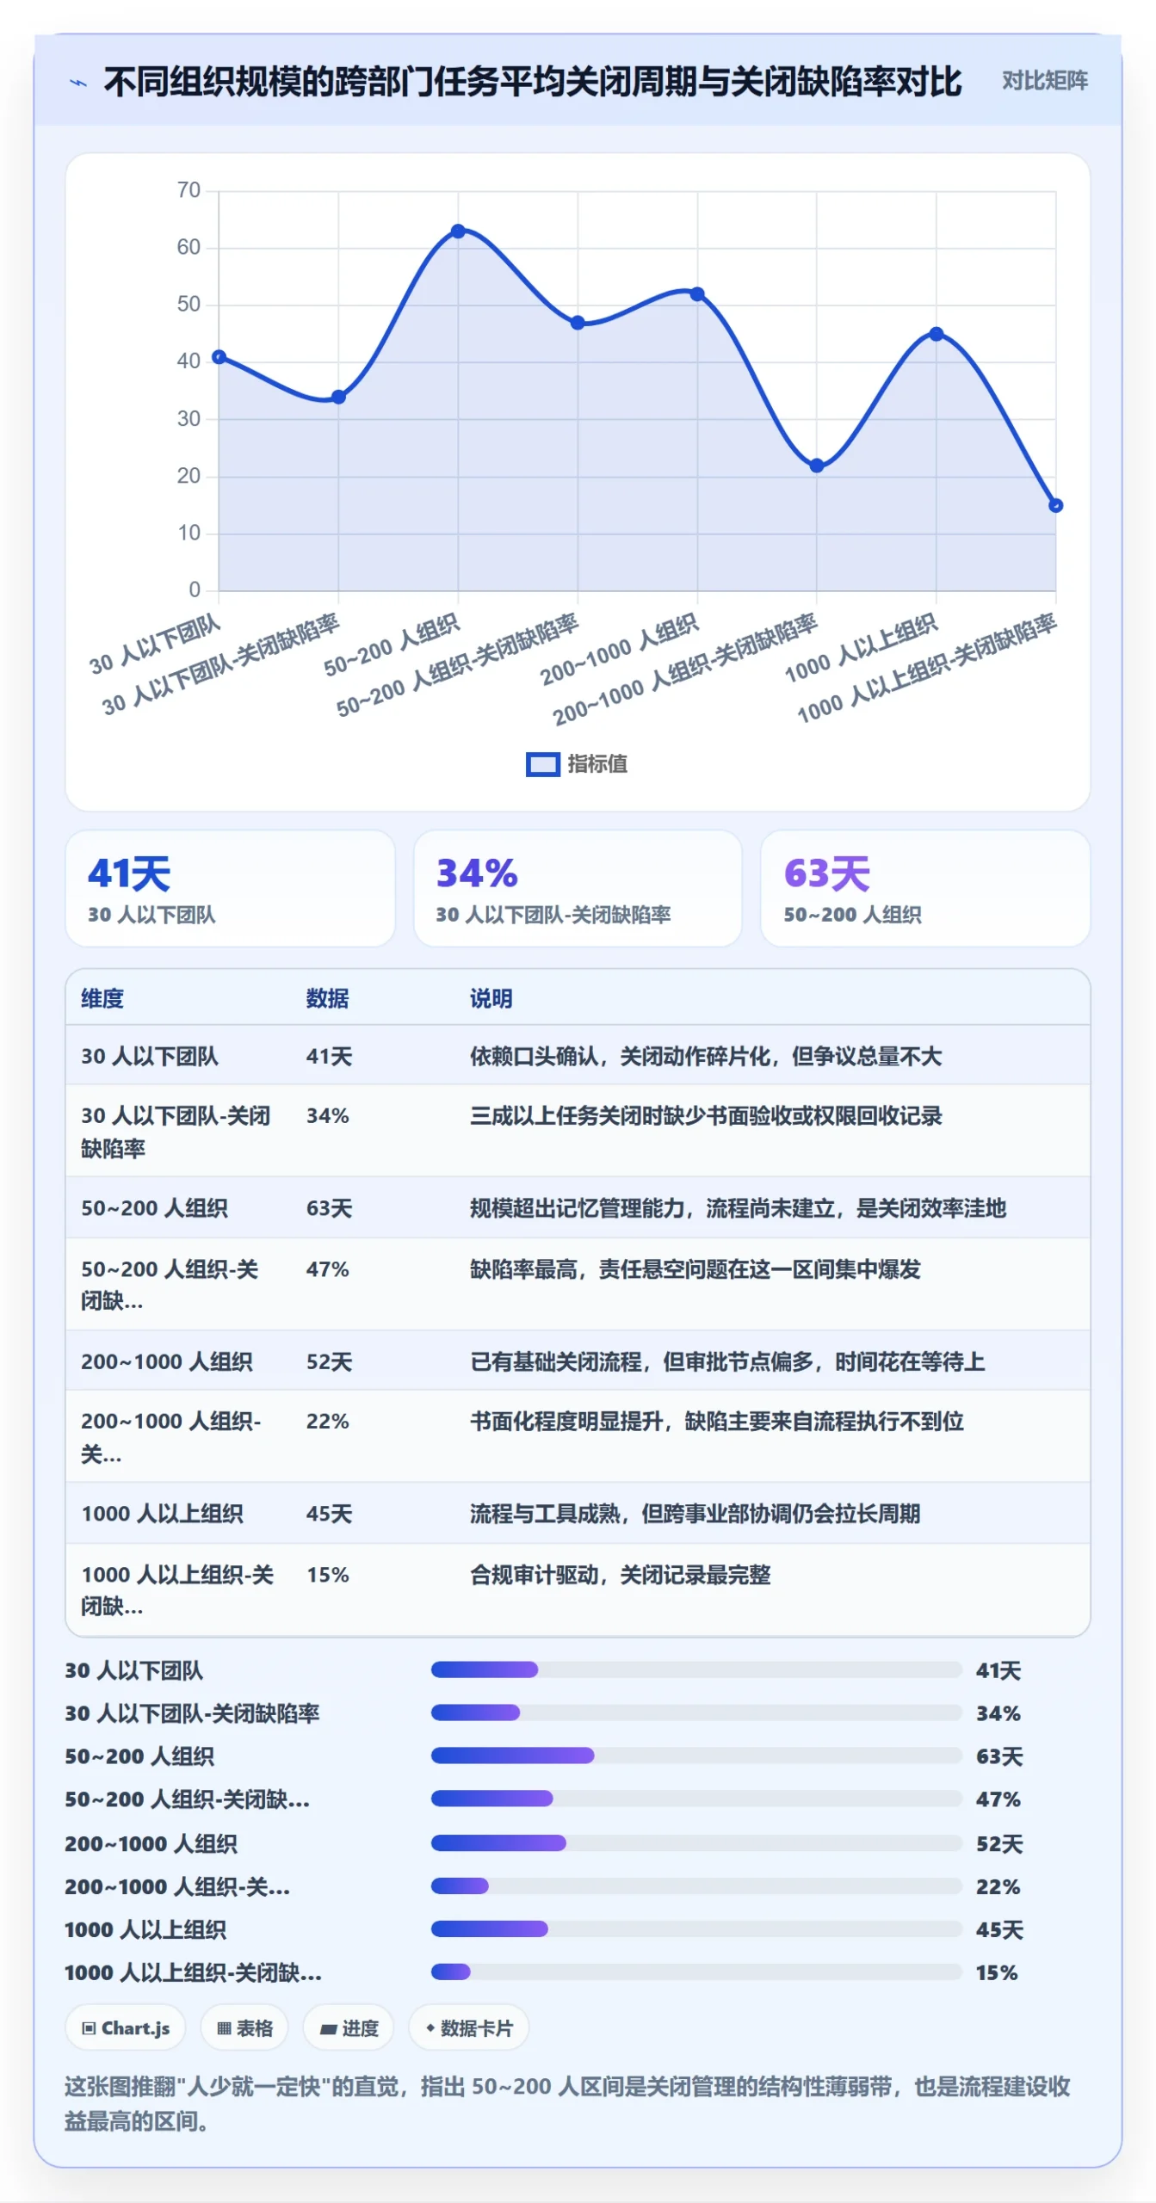1156x2203 pixels.
Task: Open the 34% data card
Action: click(578, 888)
